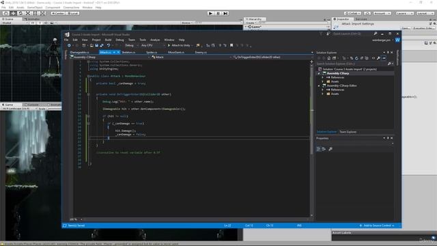The width and height of the screenshot is (437, 246).
Task: Select Unity combined Transform tool
Action: pyautogui.click(x=43, y=13)
